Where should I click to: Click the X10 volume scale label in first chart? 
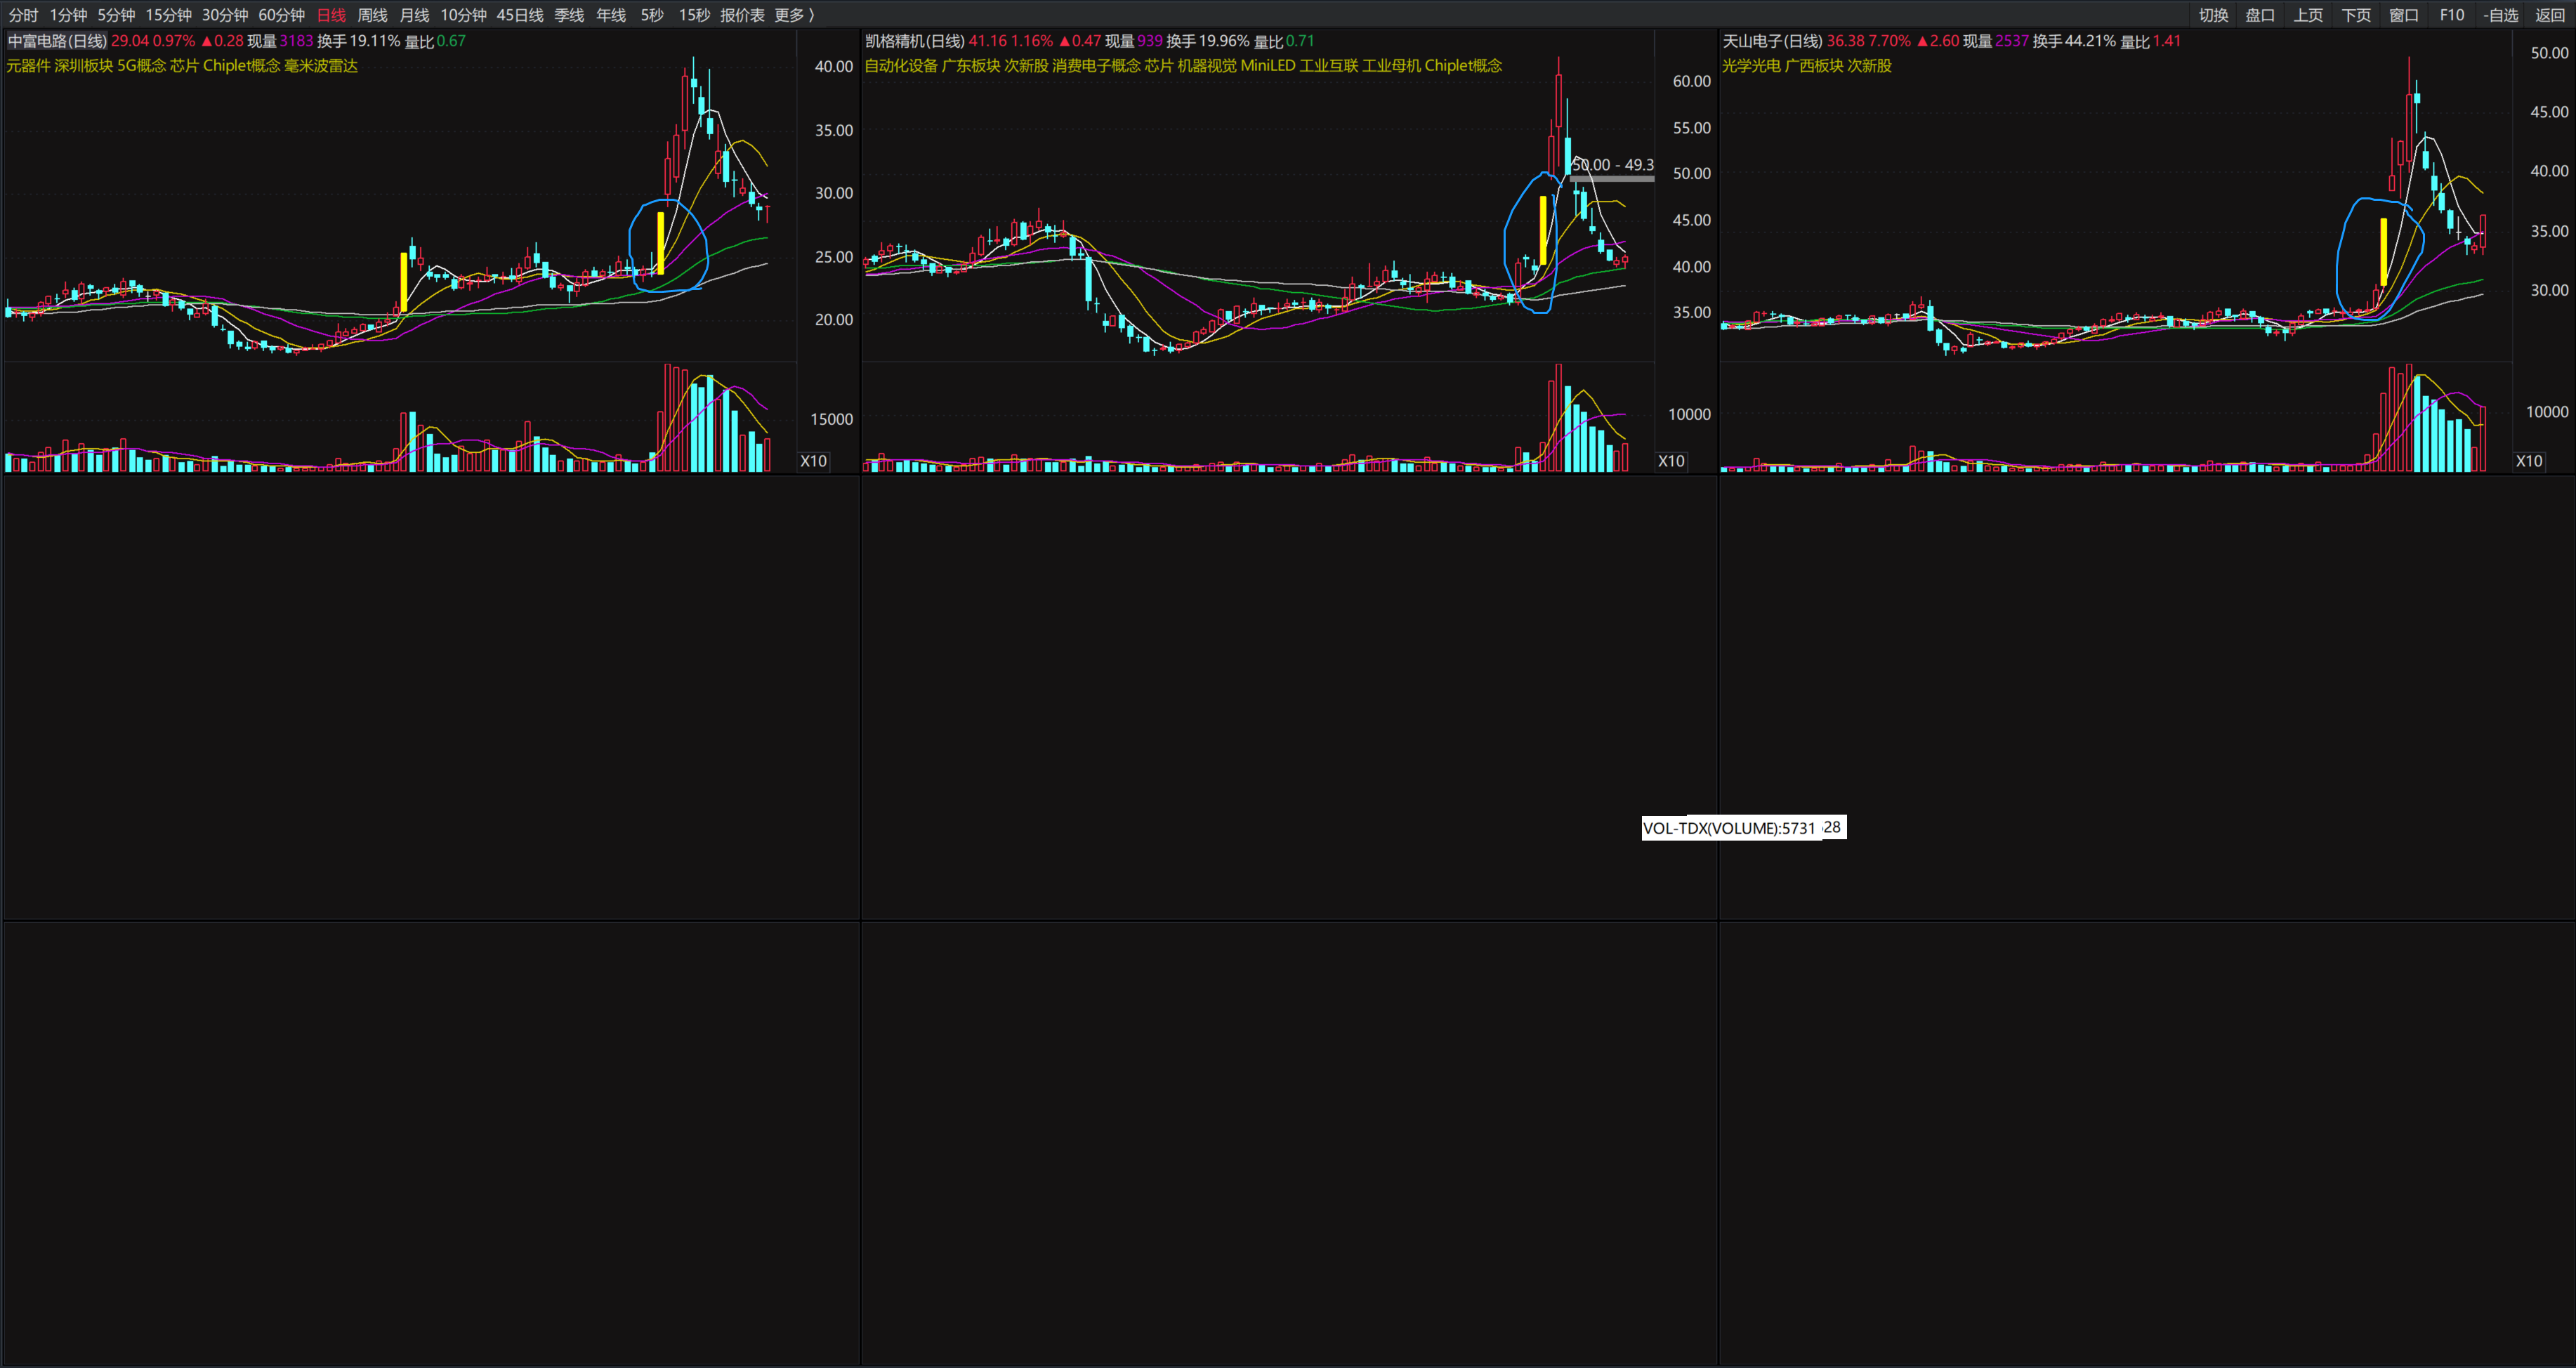(x=813, y=461)
